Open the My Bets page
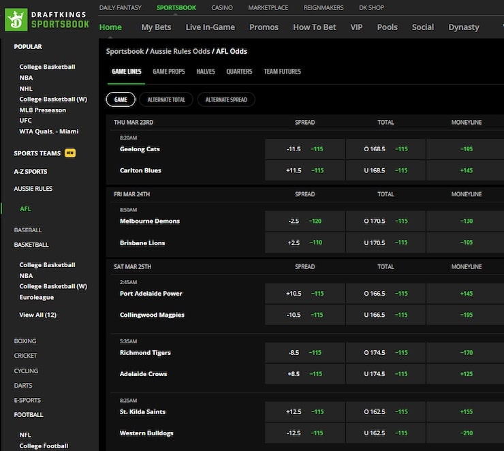 click(x=156, y=27)
